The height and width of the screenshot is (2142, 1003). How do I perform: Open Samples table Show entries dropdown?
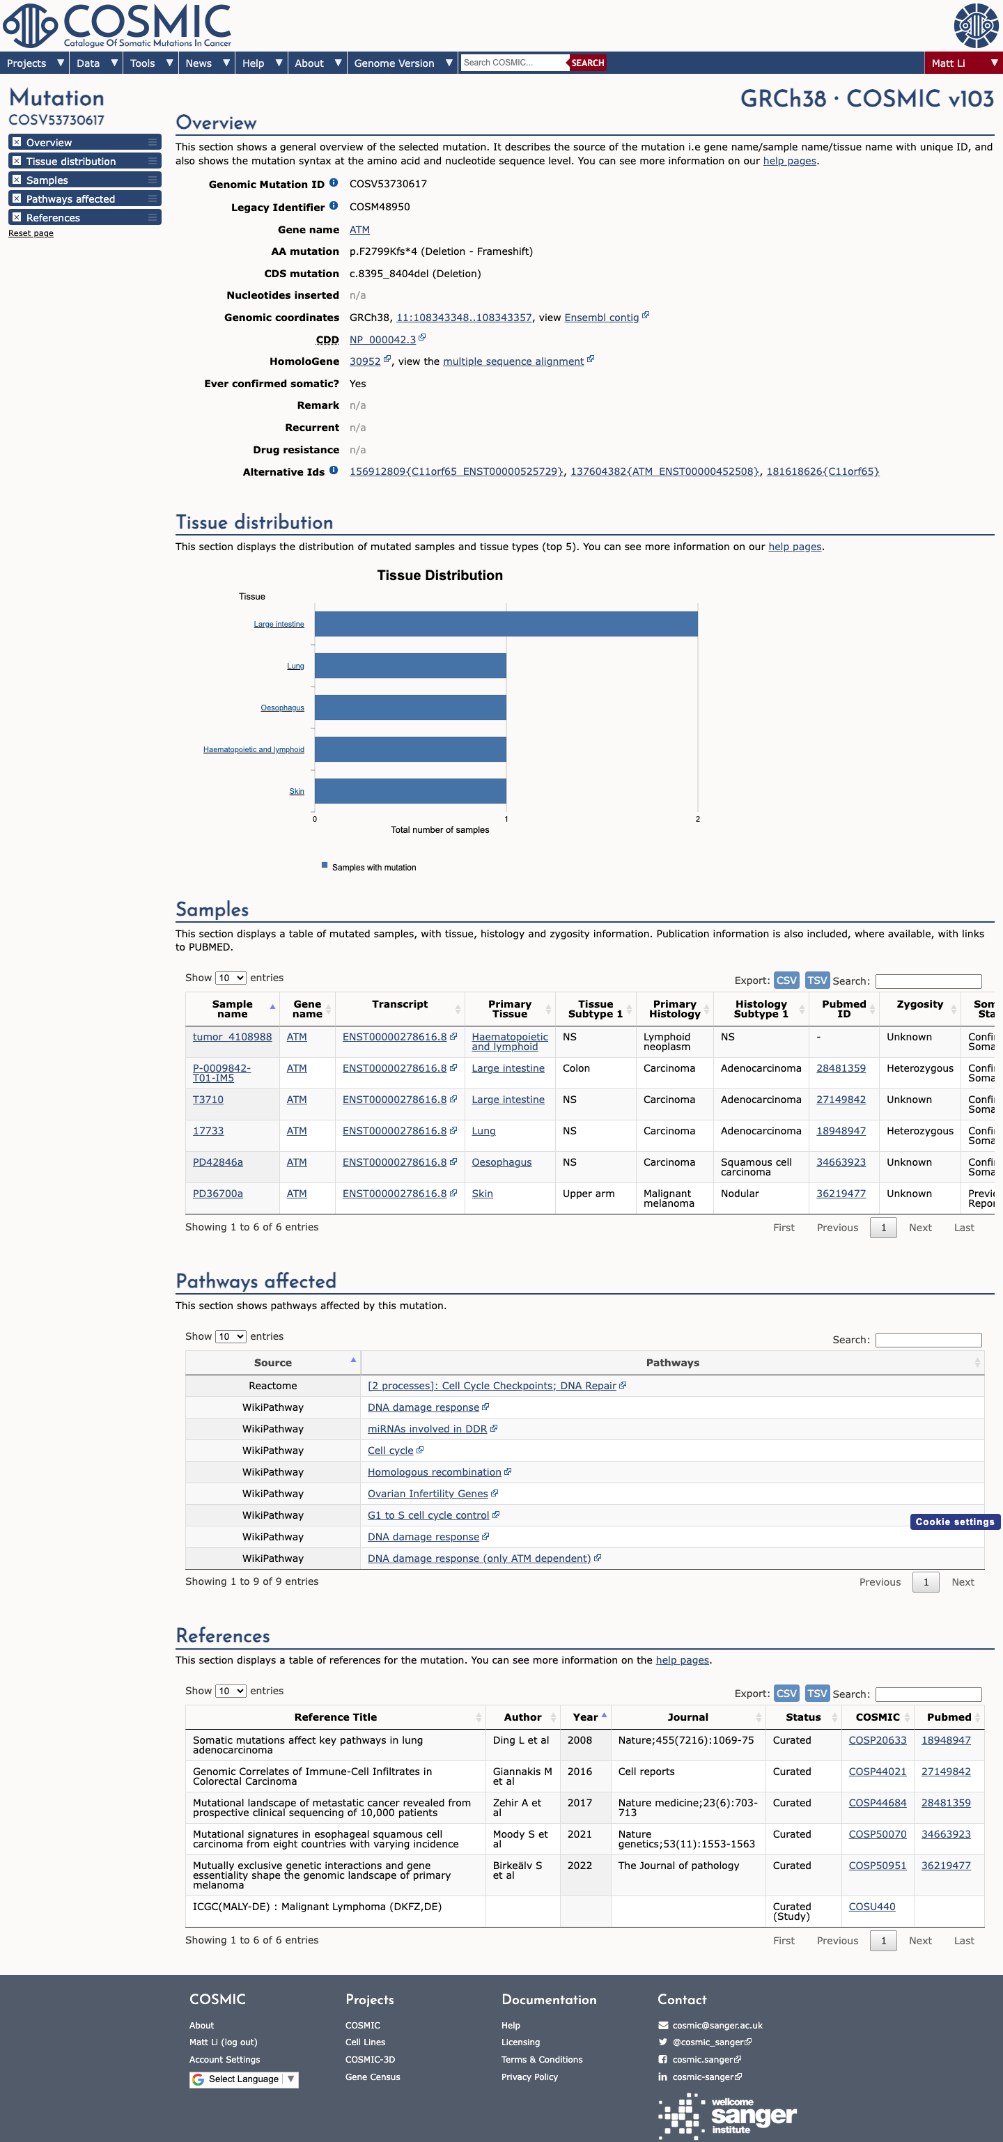pos(231,978)
